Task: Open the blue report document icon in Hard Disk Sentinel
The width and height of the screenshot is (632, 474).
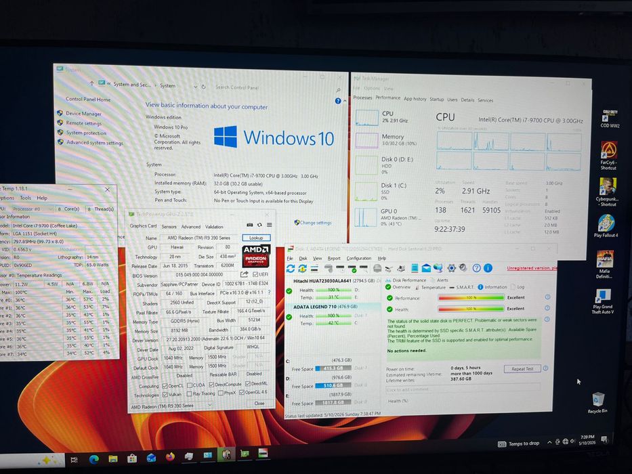Action: coord(415,267)
